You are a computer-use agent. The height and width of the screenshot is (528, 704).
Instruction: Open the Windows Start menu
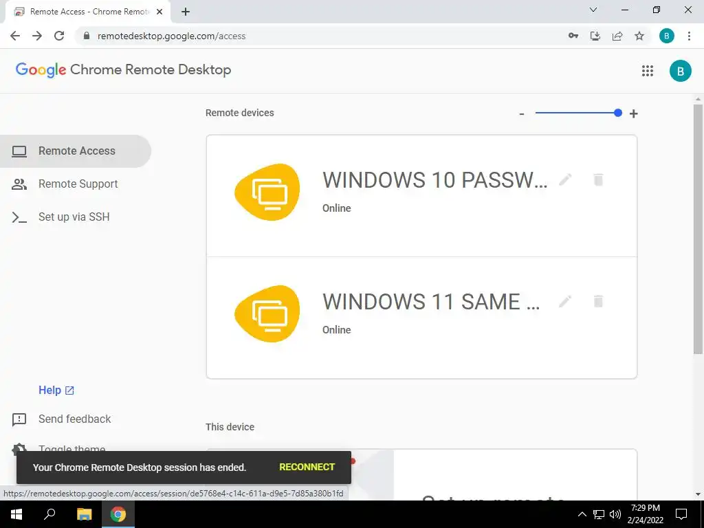coord(16,514)
